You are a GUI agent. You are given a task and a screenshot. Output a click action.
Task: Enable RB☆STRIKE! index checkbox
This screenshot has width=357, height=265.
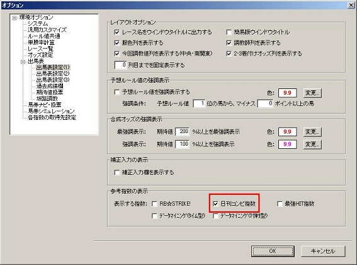click(154, 204)
